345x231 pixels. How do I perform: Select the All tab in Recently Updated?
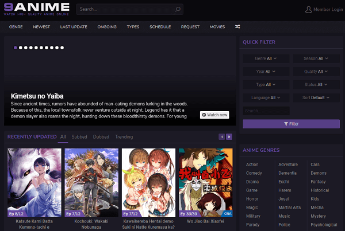coord(63,137)
